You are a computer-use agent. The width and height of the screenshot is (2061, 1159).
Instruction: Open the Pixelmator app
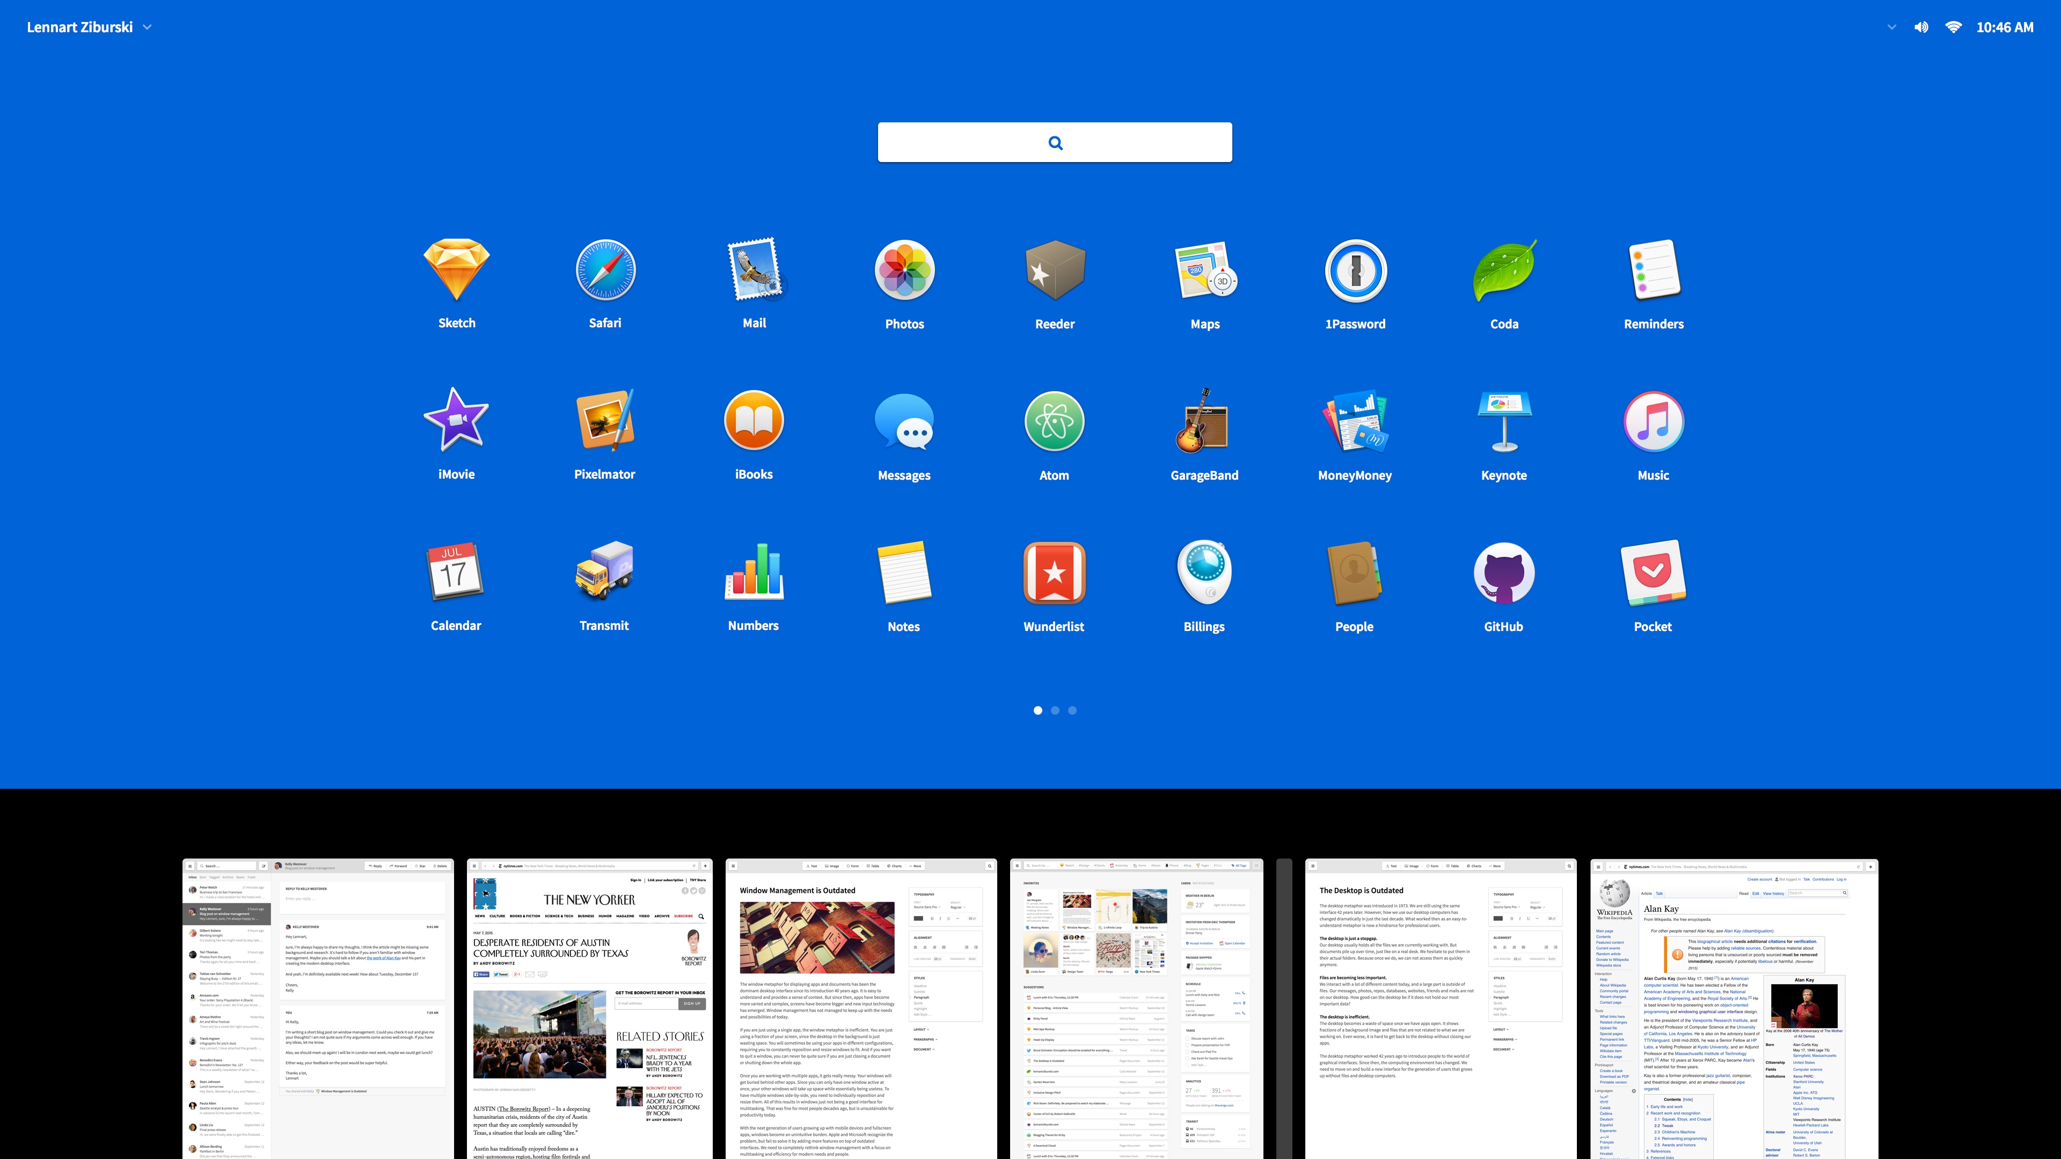605,421
